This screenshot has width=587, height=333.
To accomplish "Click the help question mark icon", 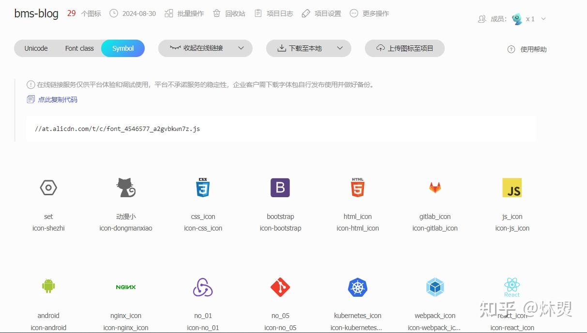I will tap(511, 49).
